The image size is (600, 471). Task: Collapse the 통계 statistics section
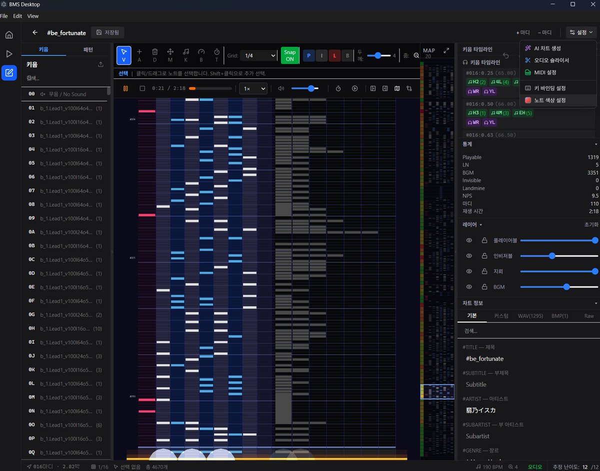pyautogui.click(x=596, y=144)
